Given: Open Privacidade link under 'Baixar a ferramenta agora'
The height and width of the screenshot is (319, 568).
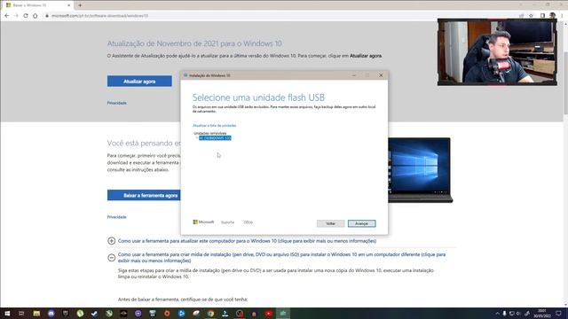Looking at the screenshot, I should 116,217.
